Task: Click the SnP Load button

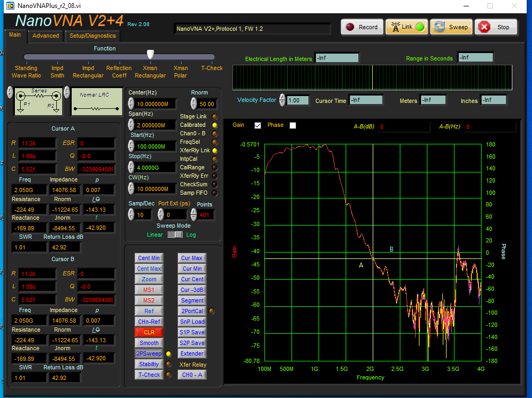Action: (192, 322)
